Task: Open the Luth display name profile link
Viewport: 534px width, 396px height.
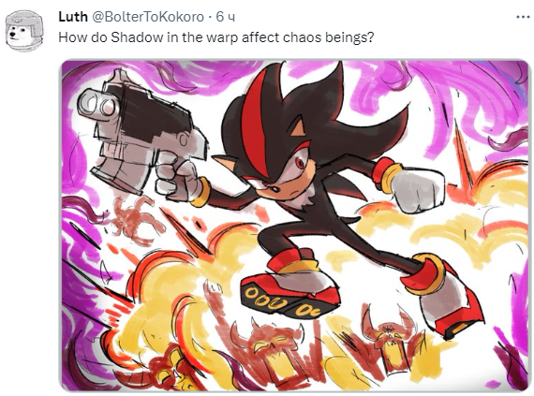Action: (x=72, y=16)
